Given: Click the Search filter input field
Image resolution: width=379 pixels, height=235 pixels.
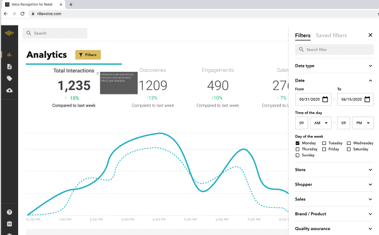Looking at the screenshot, I should tap(334, 50).
